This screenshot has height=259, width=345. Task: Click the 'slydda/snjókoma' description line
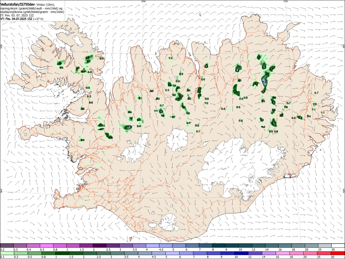(32, 12)
